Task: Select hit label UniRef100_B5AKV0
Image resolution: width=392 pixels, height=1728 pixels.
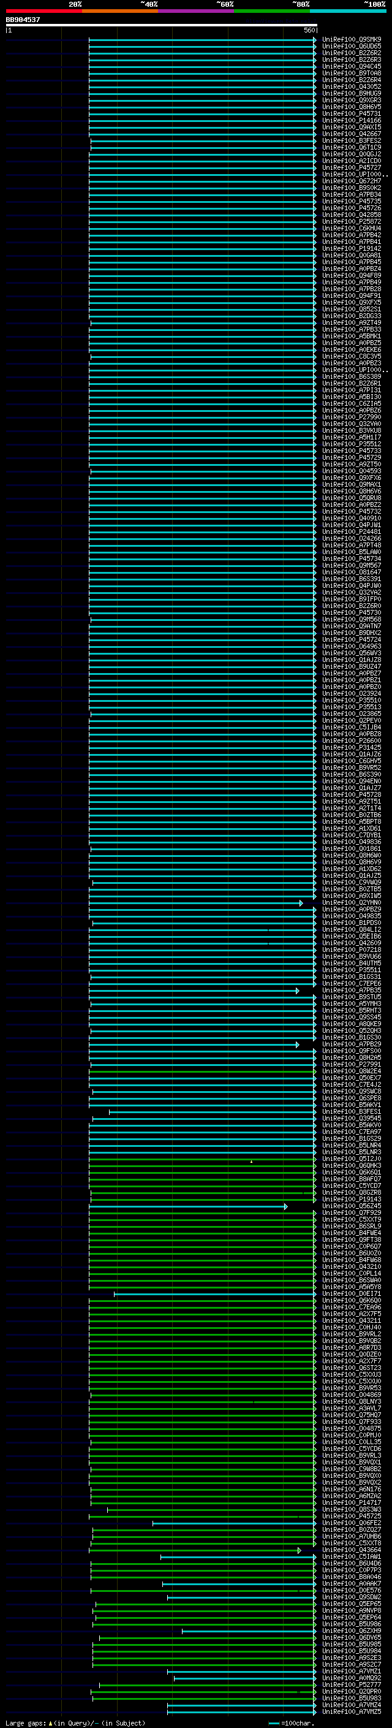Action: click(x=352, y=1125)
